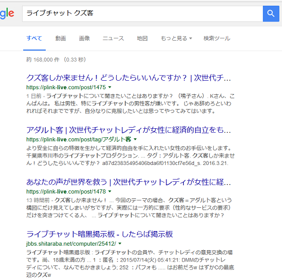Open the アダルト客 result title link
Viewport: 282px width, 279px height.
point(129,130)
